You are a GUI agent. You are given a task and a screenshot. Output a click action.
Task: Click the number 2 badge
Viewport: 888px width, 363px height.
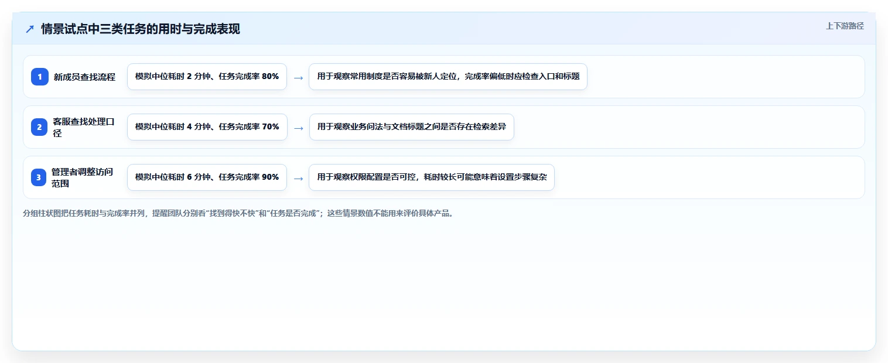pyautogui.click(x=40, y=127)
